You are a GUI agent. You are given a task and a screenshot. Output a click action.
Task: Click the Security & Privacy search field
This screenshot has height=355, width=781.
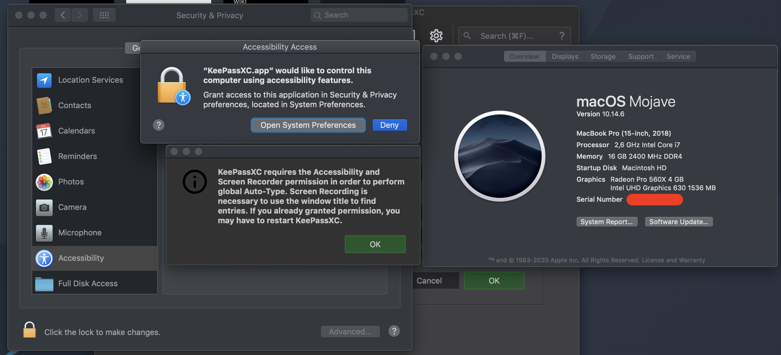click(x=359, y=15)
